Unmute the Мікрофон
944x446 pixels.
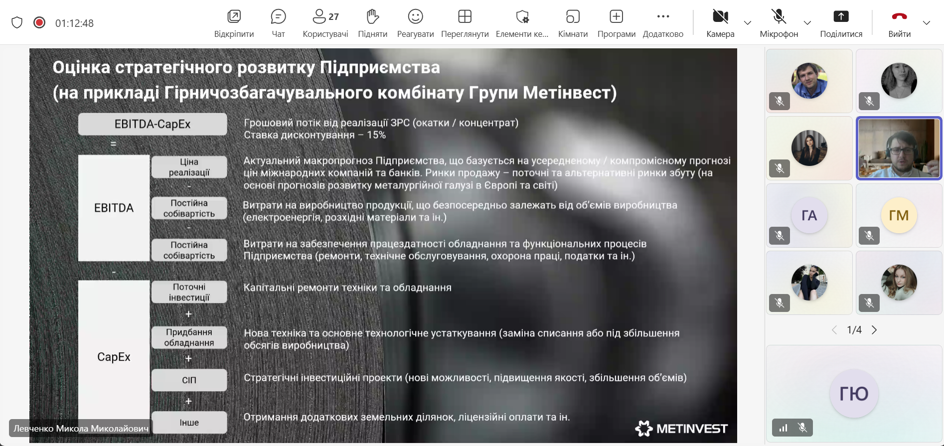point(779,23)
